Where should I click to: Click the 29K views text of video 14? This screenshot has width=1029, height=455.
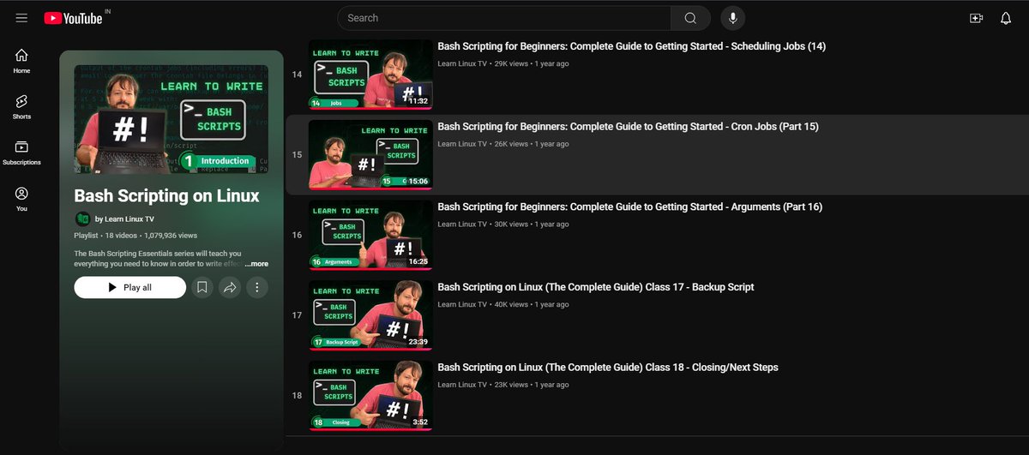[x=512, y=63]
